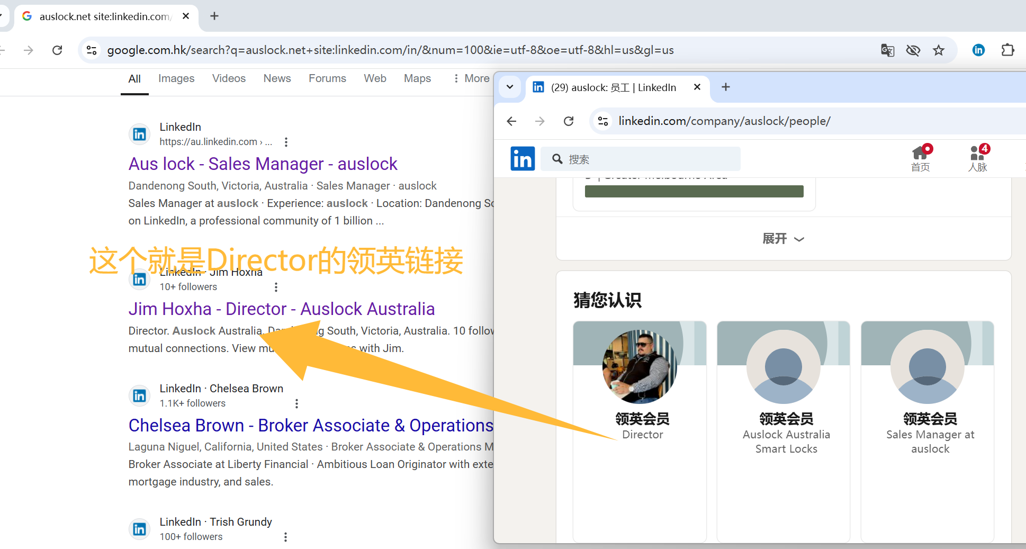Close the auslock LinkedIn tab
The image size is (1026, 549).
click(x=697, y=87)
